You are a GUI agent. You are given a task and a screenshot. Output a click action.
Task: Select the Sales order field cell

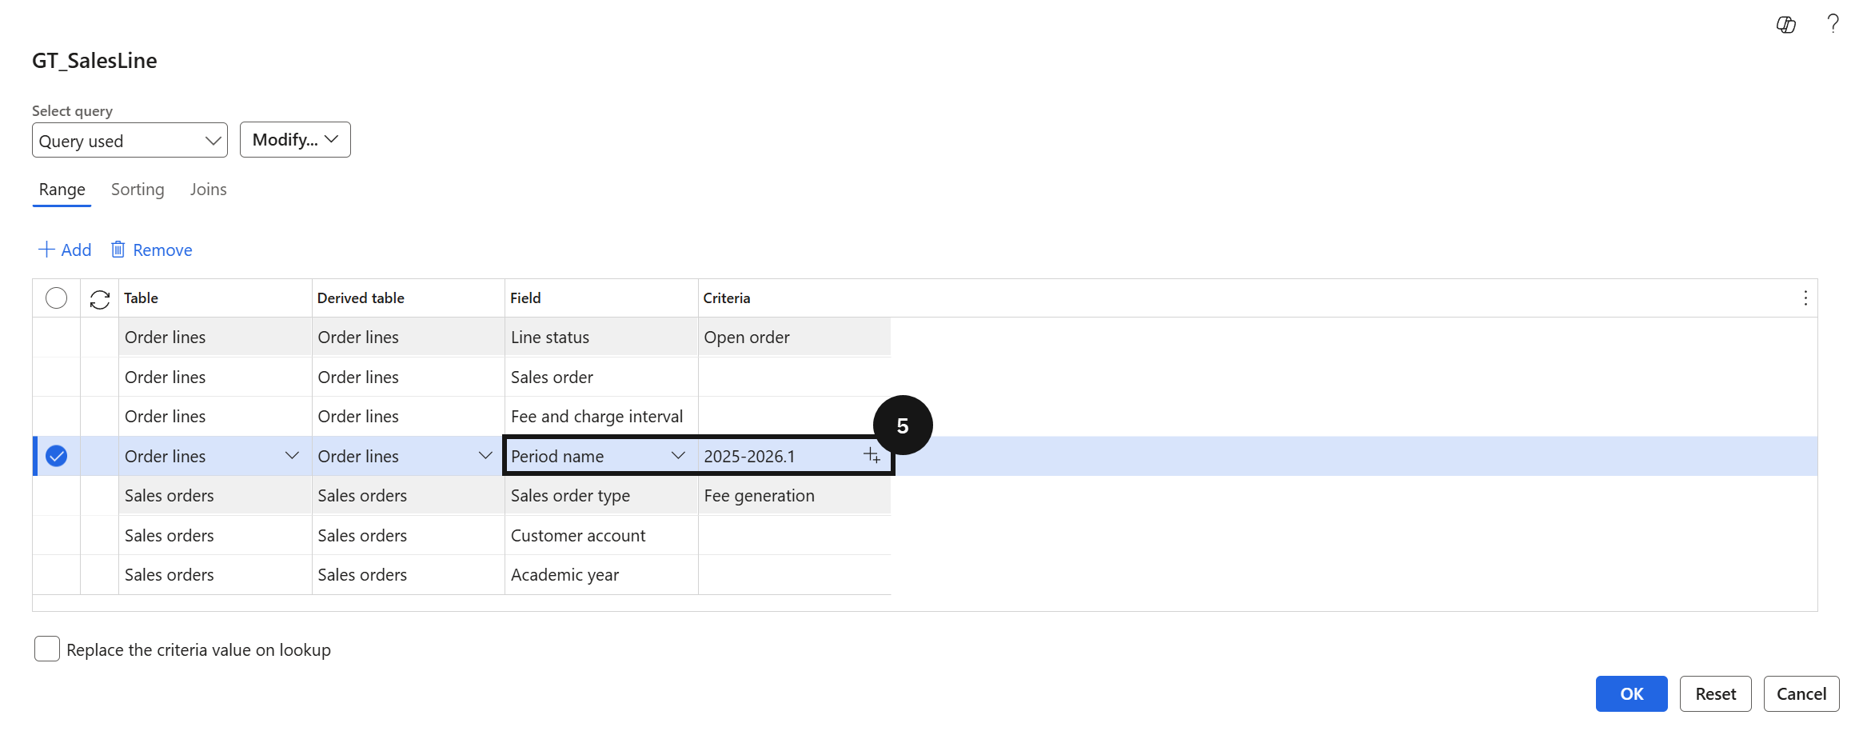pos(601,377)
